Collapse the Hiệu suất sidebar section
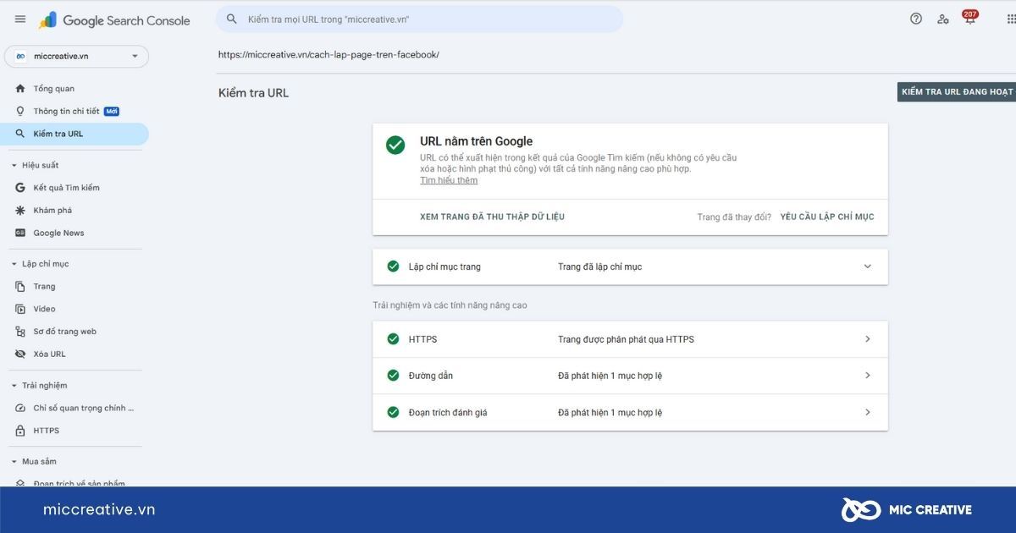 click(x=14, y=165)
